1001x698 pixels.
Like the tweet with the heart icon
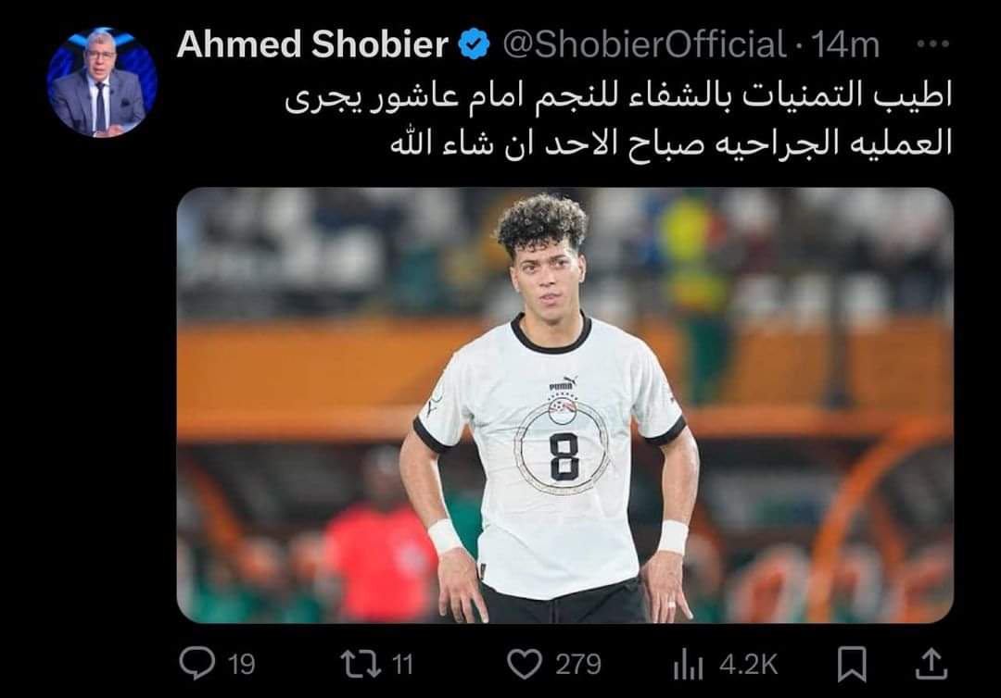(x=524, y=664)
